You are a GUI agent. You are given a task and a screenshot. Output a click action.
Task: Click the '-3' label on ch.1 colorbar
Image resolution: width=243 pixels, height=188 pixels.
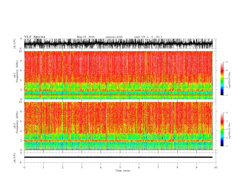(x=226, y=62)
